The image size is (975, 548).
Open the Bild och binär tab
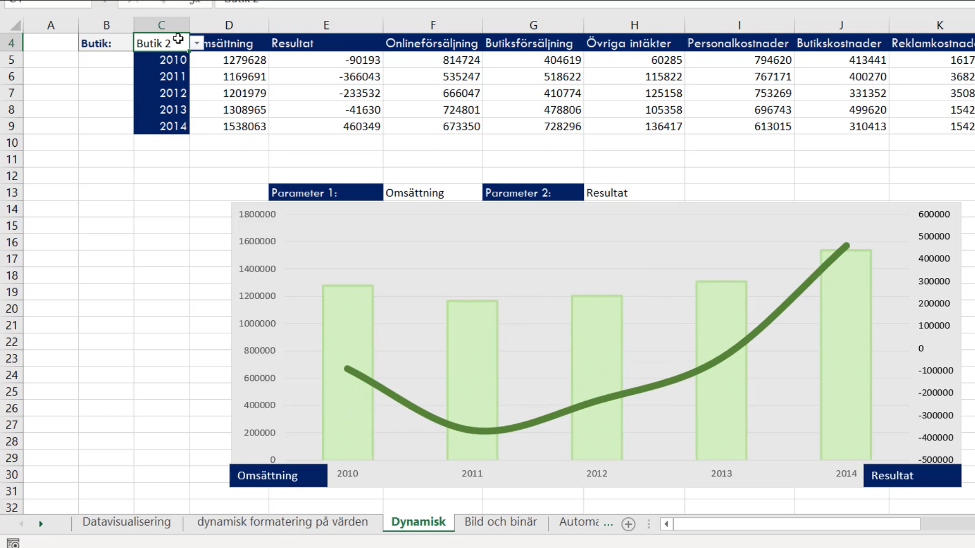(500, 522)
